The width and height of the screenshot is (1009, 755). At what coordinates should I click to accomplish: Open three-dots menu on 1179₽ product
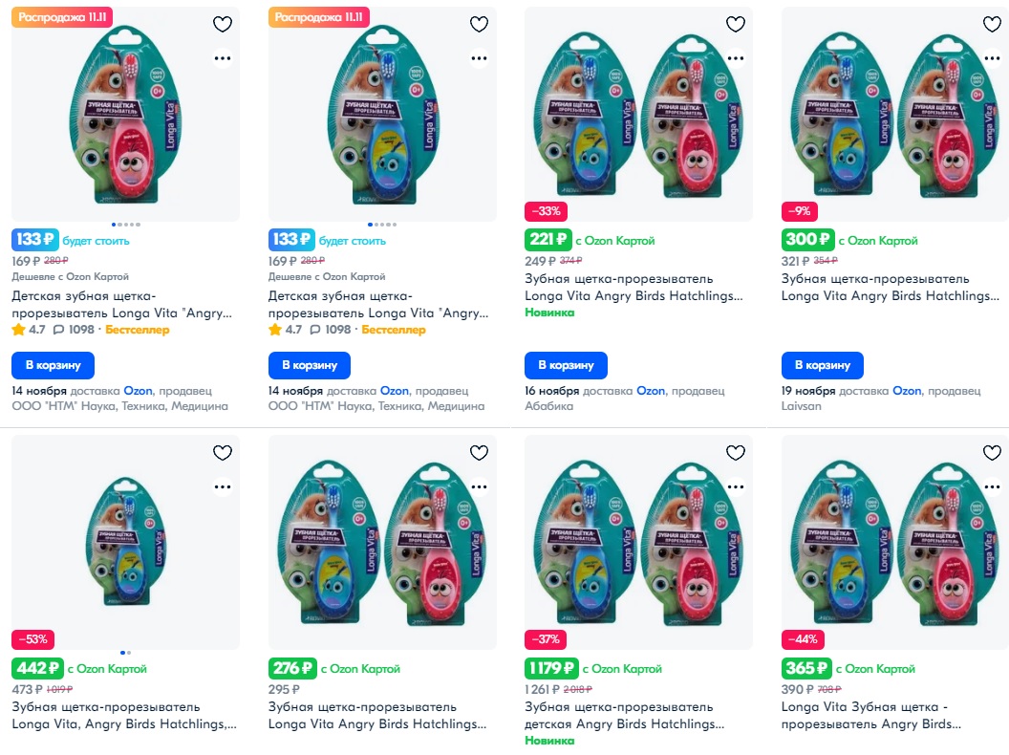(x=736, y=486)
